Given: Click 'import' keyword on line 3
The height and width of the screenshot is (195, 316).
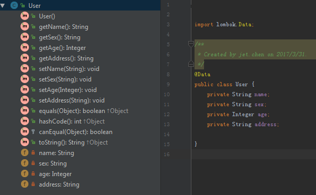Looking at the screenshot, I should tap(204, 24).
